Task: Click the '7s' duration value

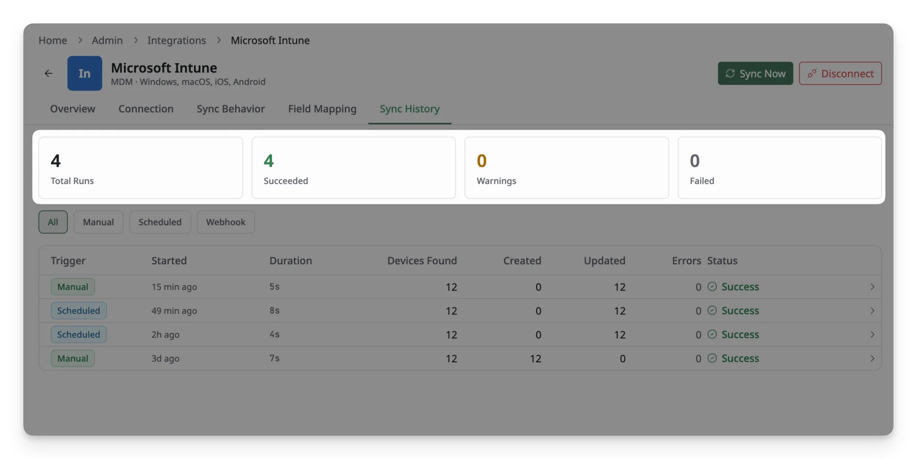Action: click(275, 358)
